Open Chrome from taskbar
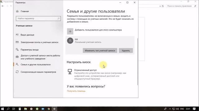This screenshot has width=199, height=111. tap(49, 109)
